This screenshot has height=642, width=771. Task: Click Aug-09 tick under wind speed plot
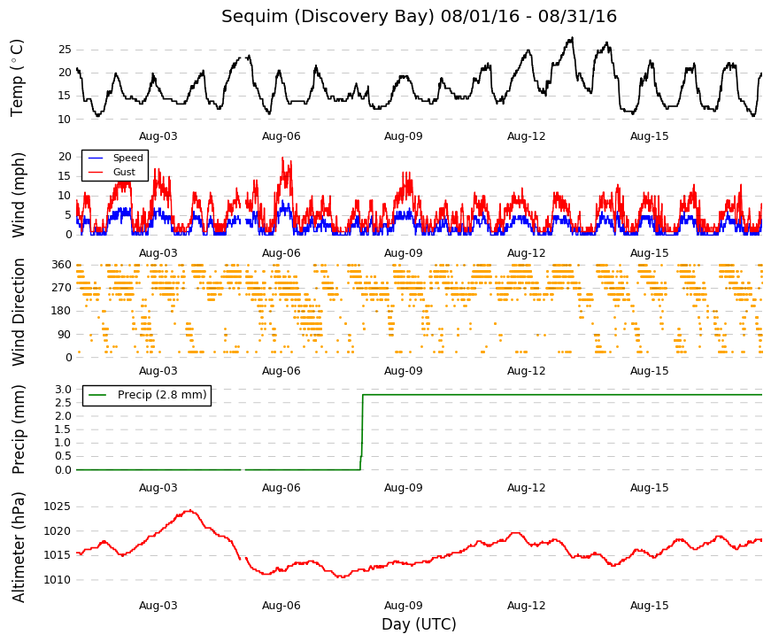tap(403, 253)
